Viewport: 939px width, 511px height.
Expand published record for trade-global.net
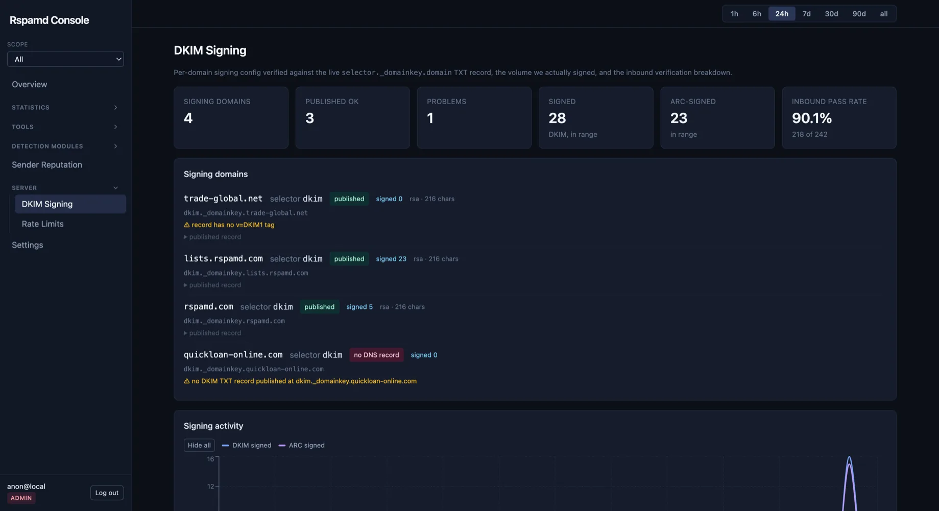pos(212,237)
